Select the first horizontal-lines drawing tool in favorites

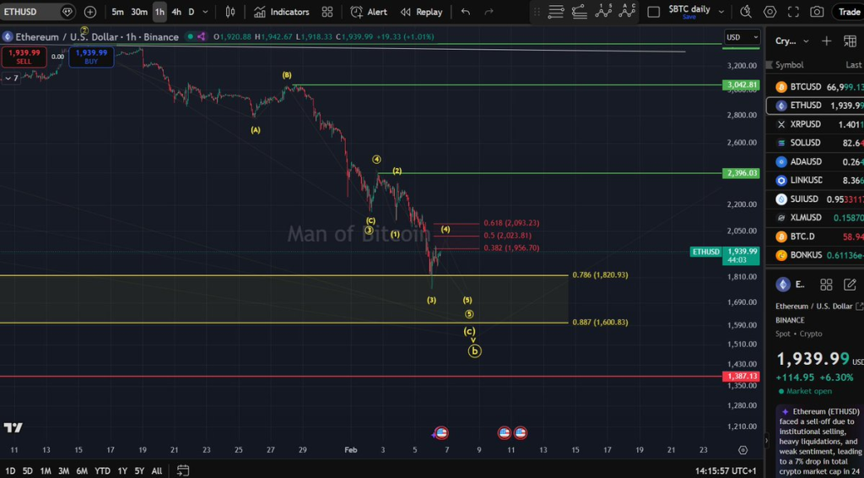click(556, 12)
